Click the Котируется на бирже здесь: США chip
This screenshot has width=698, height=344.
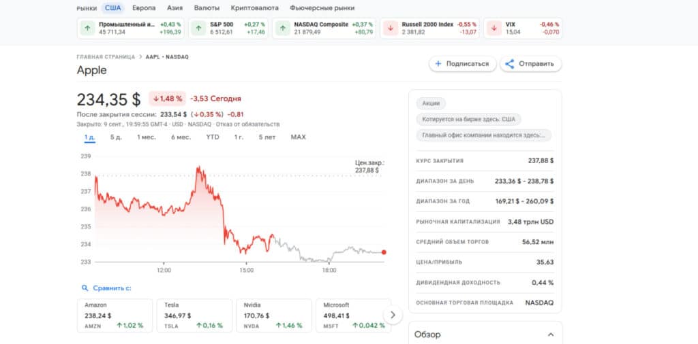469,120
